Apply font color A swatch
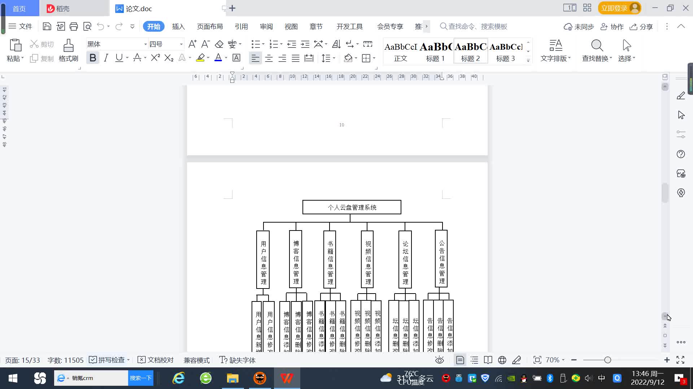693x389 pixels. click(x=218, y=58)
